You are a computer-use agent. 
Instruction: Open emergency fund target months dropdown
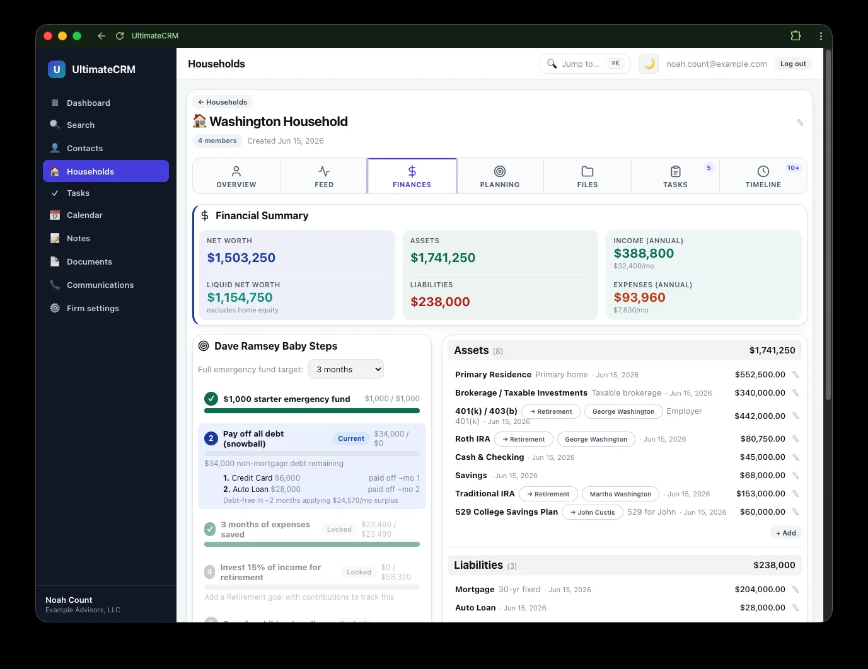[346, 370]
